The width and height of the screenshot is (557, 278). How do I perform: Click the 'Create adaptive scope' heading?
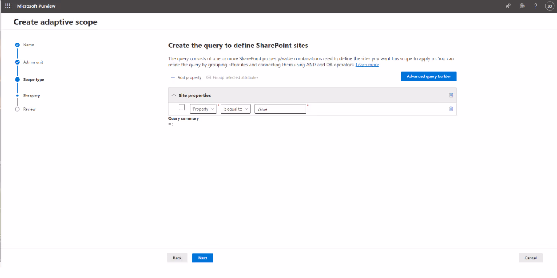(x=56, y=22)
